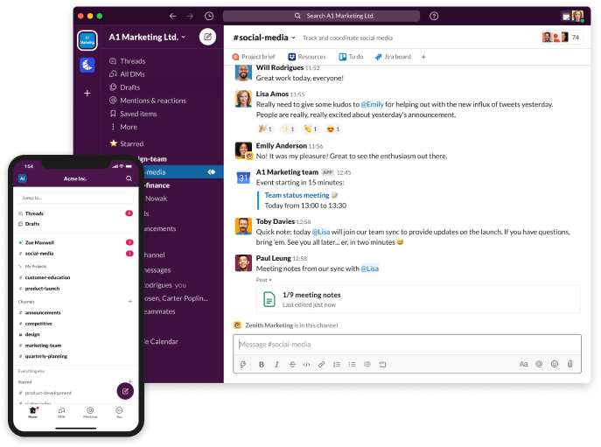The height and width of the screenshot is (447, 601).
Task: Click Emily Anderson's avatar
Action: tap(243, 150)
